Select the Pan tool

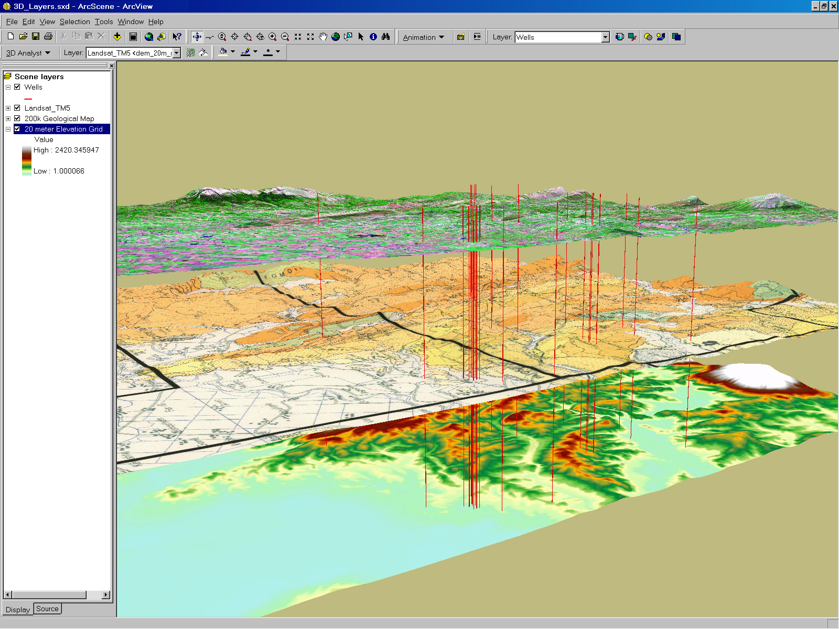point(323,37)
